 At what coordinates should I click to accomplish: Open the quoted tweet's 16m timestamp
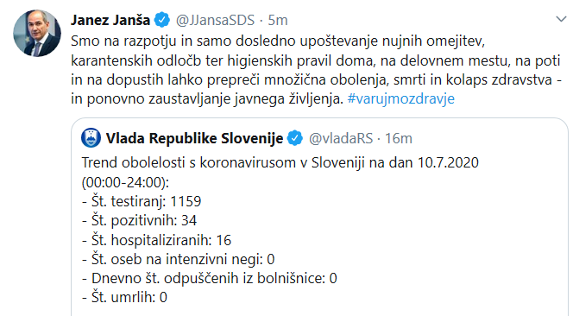pyautogui.click(x=399, y=139)
